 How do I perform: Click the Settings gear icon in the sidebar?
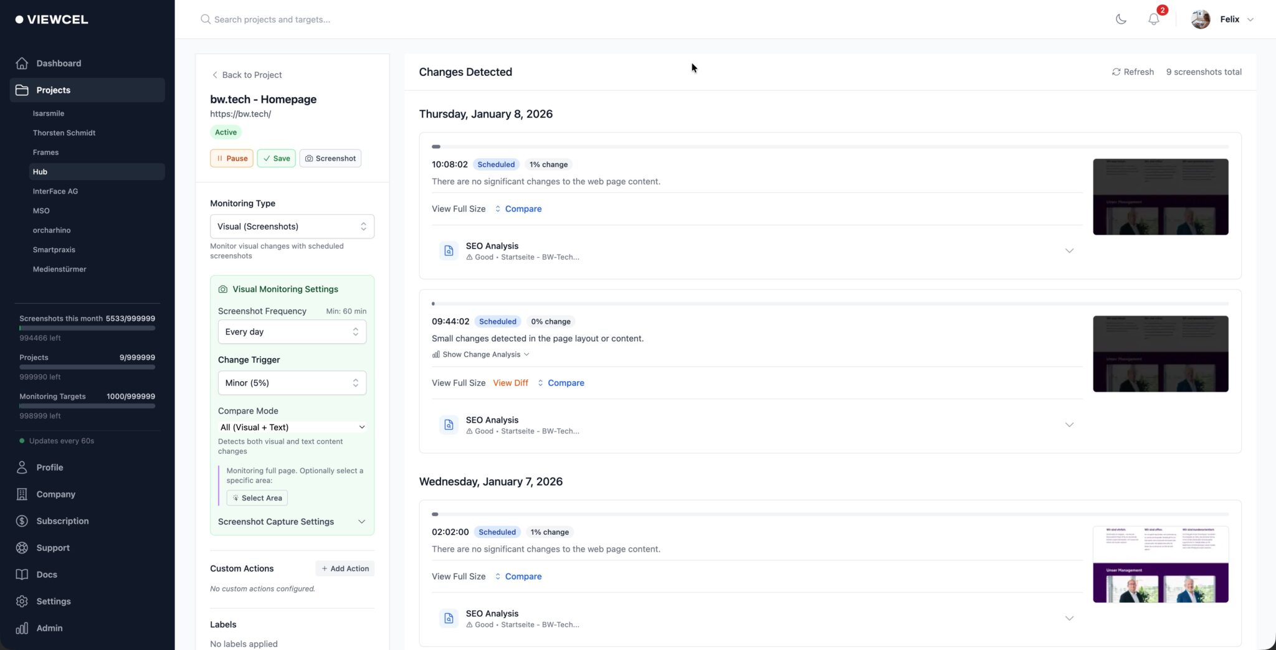(22, 601)
